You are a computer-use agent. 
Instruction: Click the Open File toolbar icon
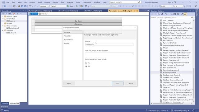click(19, 6)
